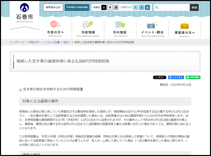Share the page with Facebook シェアする button
211x156 pixels.
pos(176,77)
